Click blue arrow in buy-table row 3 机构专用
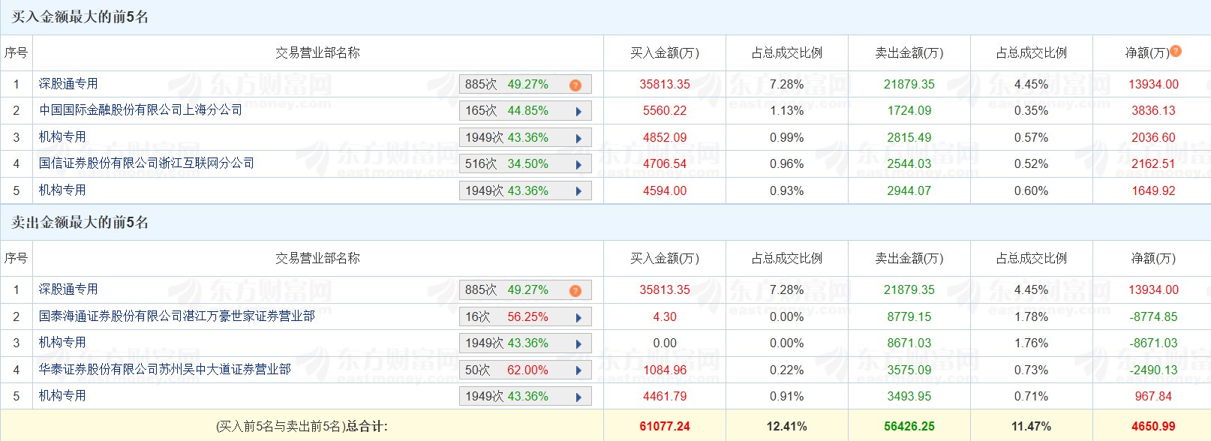Screen dimensions: 1211x441 (x=578, y=139)
